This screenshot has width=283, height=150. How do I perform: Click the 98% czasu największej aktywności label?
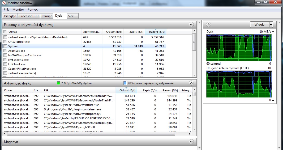click(x=151, y=83)
